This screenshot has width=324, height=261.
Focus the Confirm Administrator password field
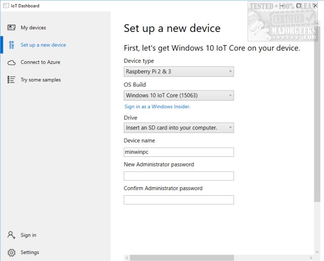point(179,200)
